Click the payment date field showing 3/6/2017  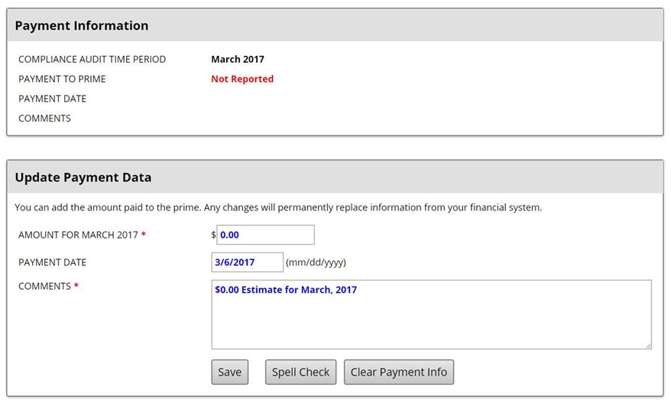247,262
